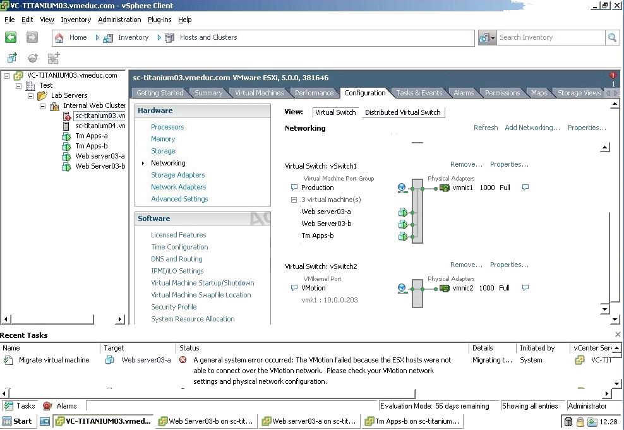Open Security Profile settings
The image size is (624, 430).
click(x=174, y=307)
